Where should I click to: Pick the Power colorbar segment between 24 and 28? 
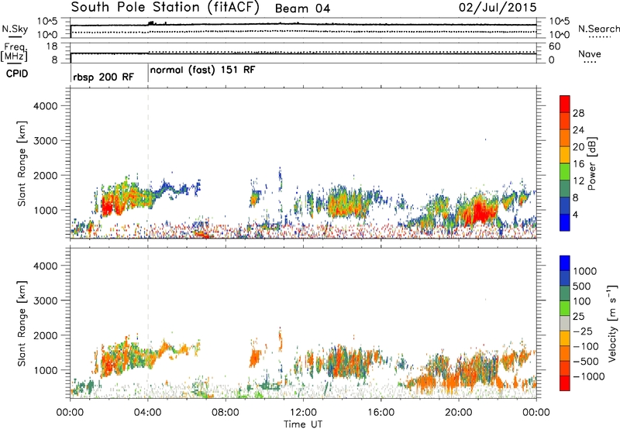565,121
